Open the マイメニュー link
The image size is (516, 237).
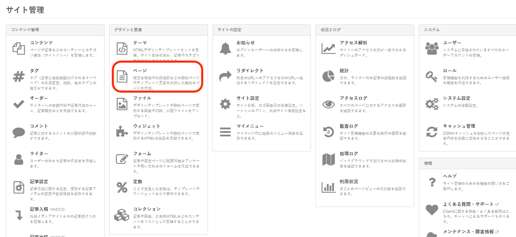pyautogui.click(x=250, y=126)
